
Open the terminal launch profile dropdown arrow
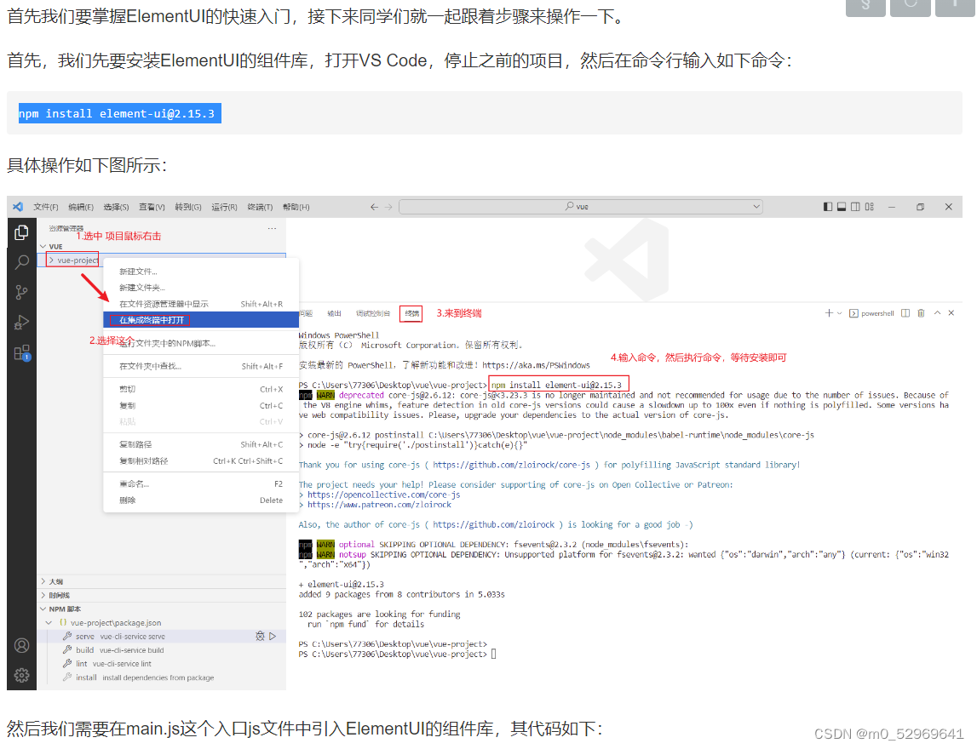pyautogui.click(x=839, y=313)
